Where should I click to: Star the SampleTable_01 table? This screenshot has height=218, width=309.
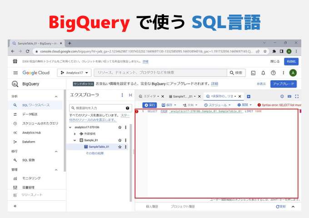(120, 147)
